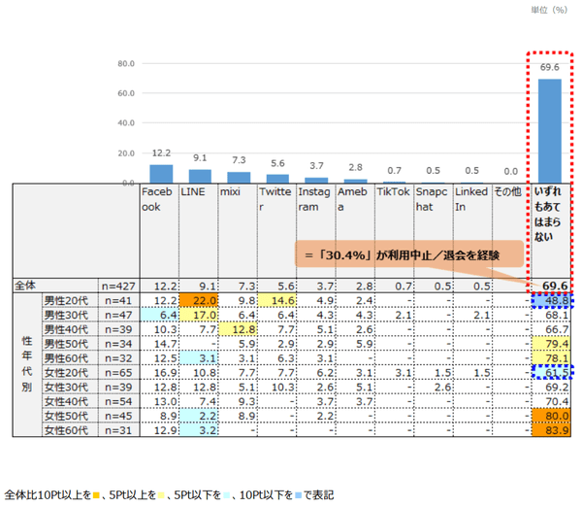Select the Twitter column header
582x507 pixels.
point(275,199)
